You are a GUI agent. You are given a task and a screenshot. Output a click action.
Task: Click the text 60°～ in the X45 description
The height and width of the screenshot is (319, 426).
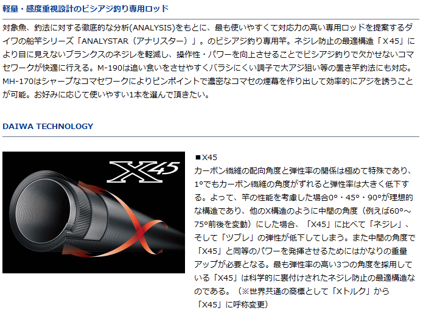click(400, 211)
